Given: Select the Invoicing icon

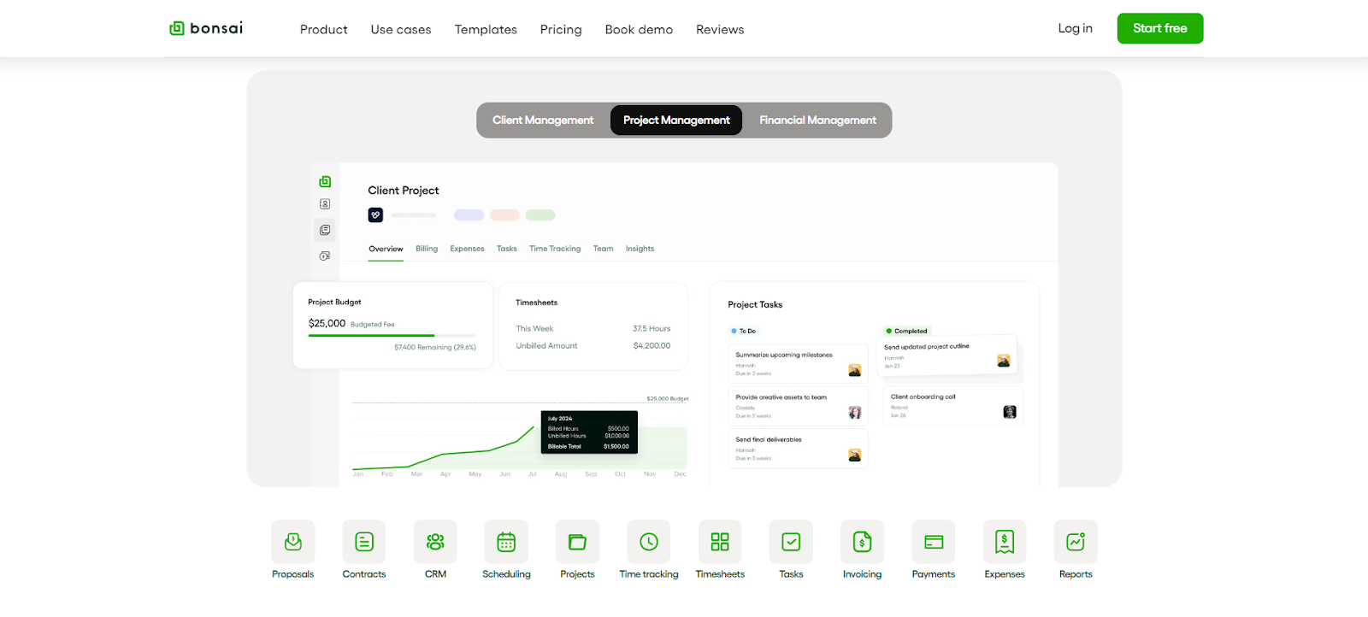Looking at the screenshot, I should coord(862,542).
